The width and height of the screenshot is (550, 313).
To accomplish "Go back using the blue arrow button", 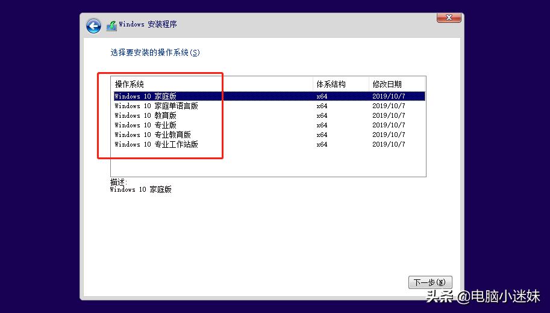I will 93,26.
